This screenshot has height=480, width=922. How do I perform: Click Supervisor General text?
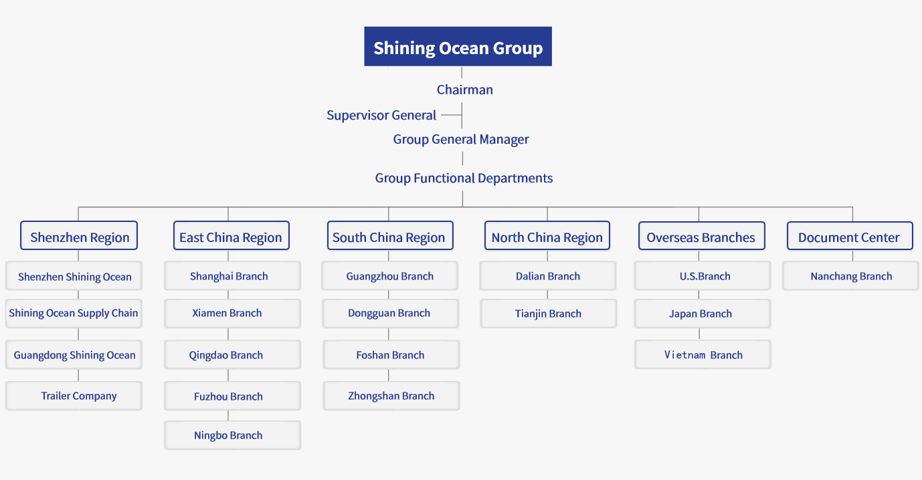pos(381,115)
